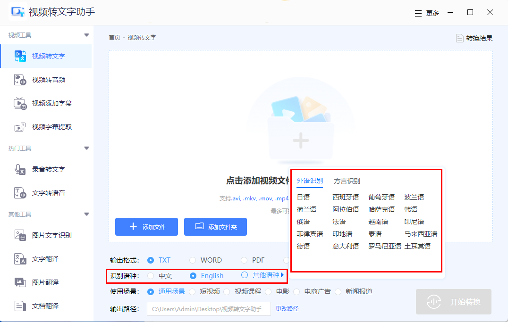Pick 马来西亚语 in the language popup

click(421, 234)
